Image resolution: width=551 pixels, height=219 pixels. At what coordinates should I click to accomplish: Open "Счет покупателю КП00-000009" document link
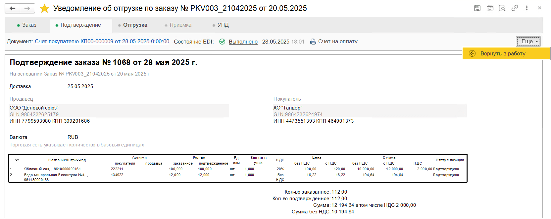click(x=102, y=42)
